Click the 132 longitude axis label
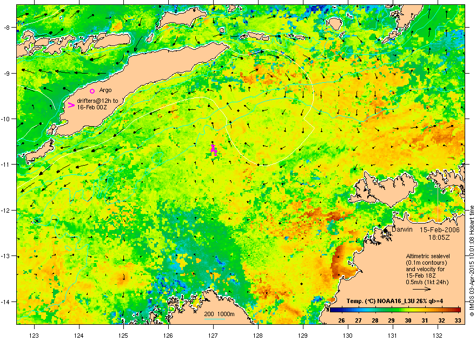The width and height of the screenshot is (476, 341). click(x=438, y=336)
